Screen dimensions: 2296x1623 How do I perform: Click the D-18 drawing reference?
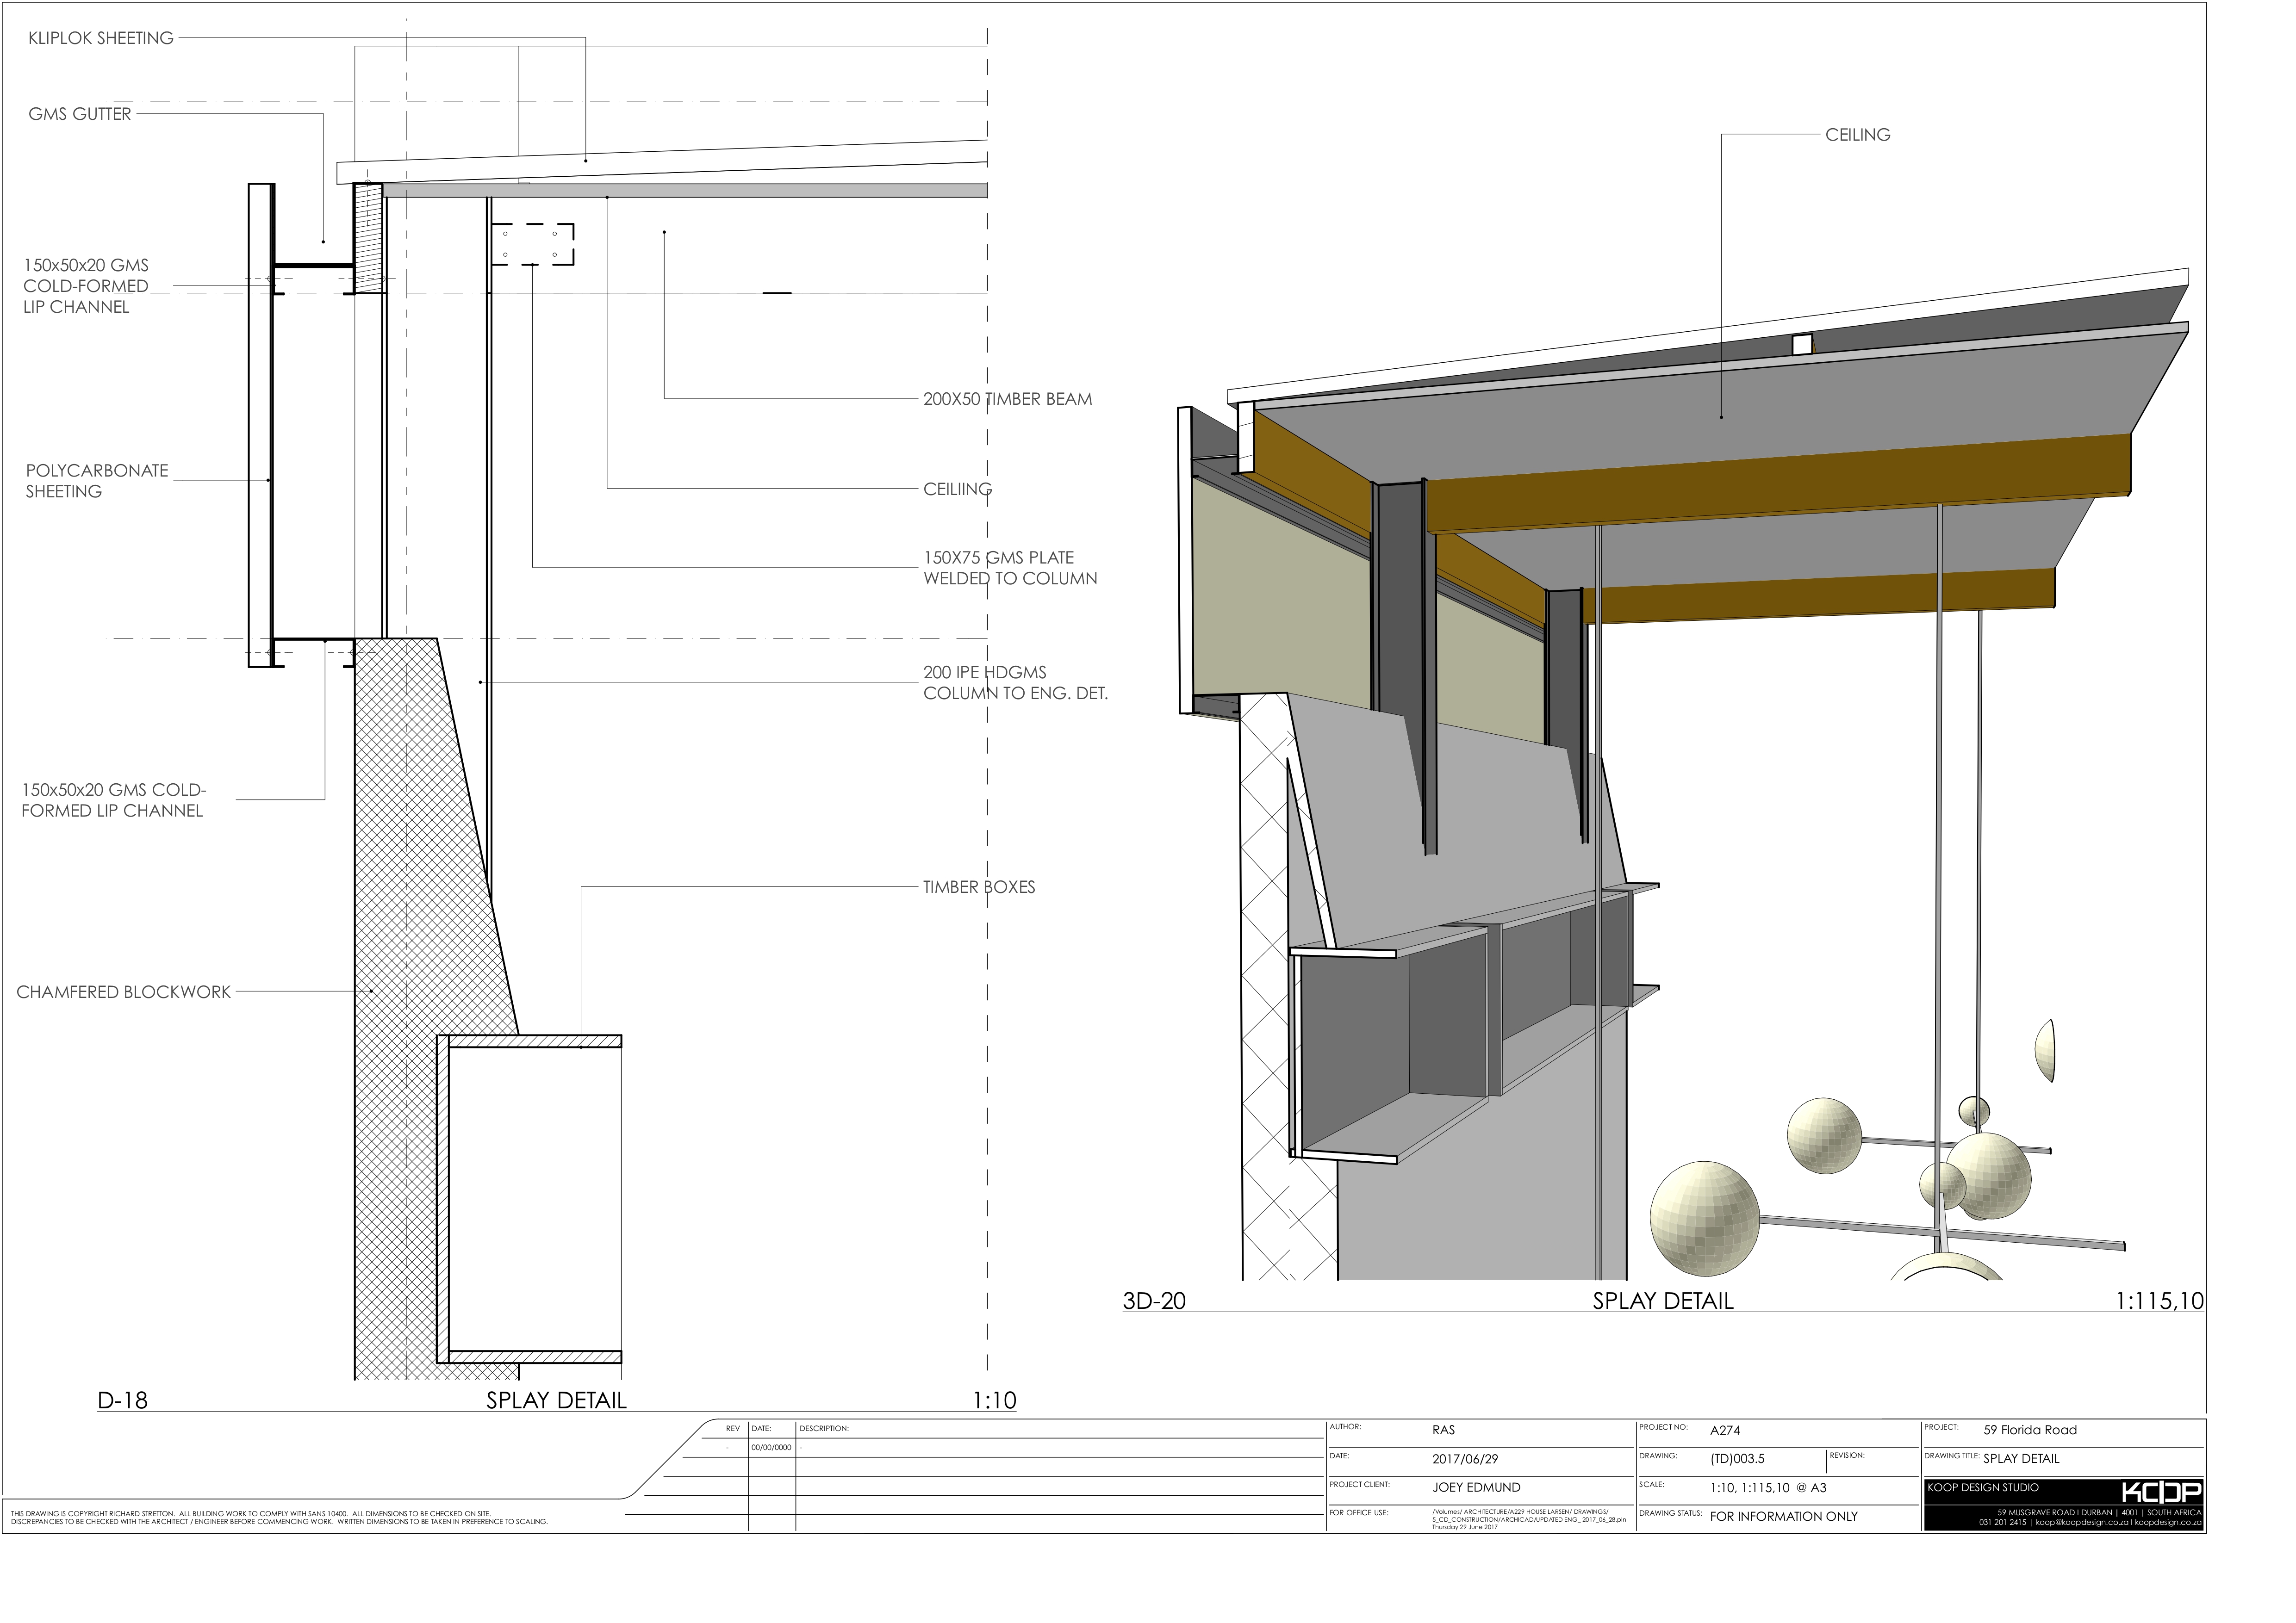tap(122, 1400)
